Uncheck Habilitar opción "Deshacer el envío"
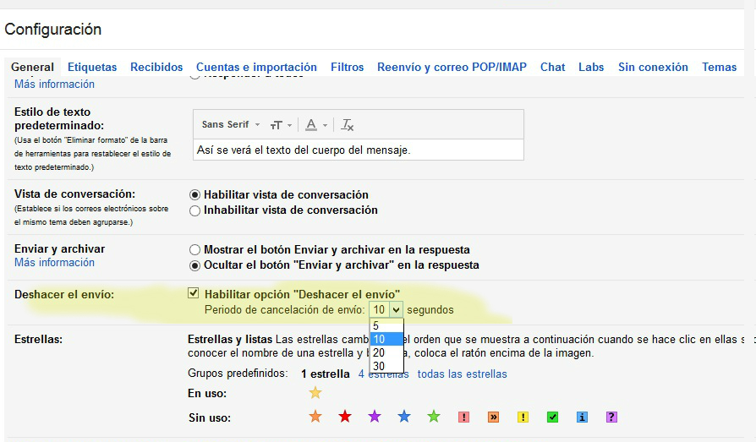The height and width of the screenshot is (442, 756). pyautogui.click(x=194, y=293)
